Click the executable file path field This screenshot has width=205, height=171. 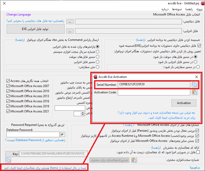(128, 31)
